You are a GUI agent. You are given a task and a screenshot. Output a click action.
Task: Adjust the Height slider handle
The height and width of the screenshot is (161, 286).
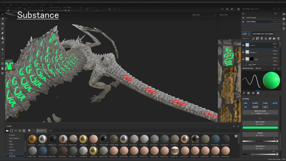(259, 141)
